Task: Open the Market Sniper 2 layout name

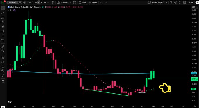Action: (158, 2)
